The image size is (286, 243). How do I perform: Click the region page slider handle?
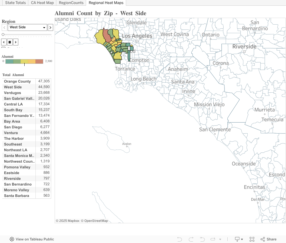coord(3,35)
